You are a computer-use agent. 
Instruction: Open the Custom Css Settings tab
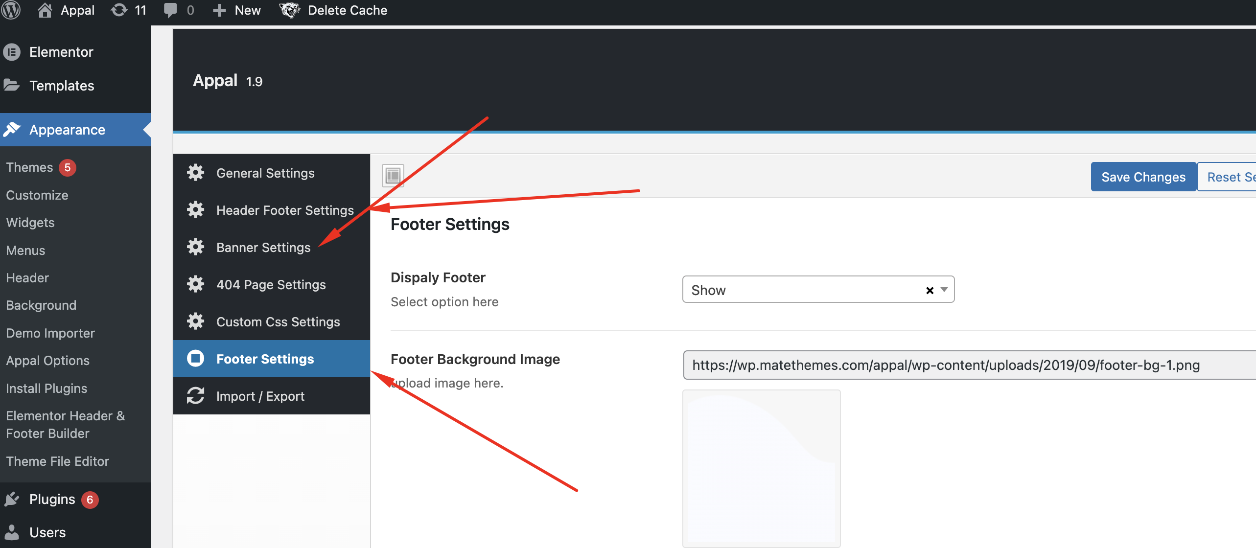[272, 321]
